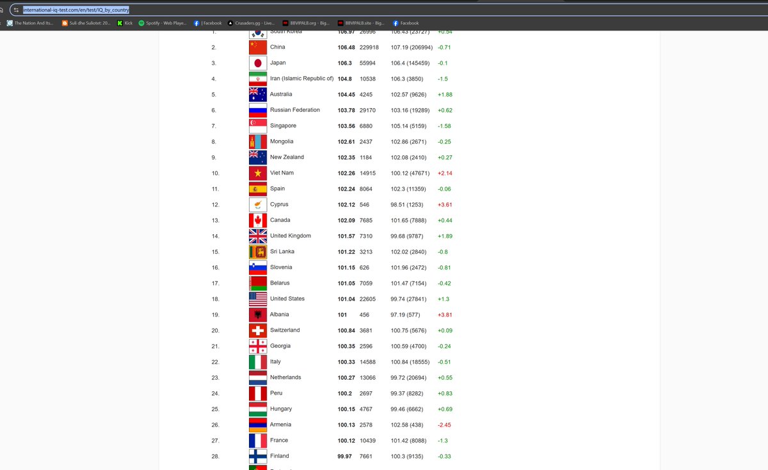Open the Crusaders.gg bookmark
The image size is (768, 470).
[251, 23]
